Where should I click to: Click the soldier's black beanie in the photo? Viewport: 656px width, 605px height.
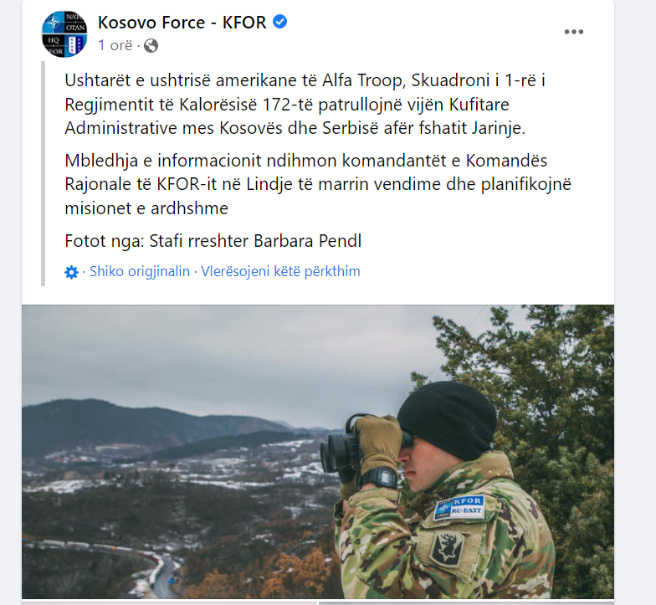pos(447,418)
